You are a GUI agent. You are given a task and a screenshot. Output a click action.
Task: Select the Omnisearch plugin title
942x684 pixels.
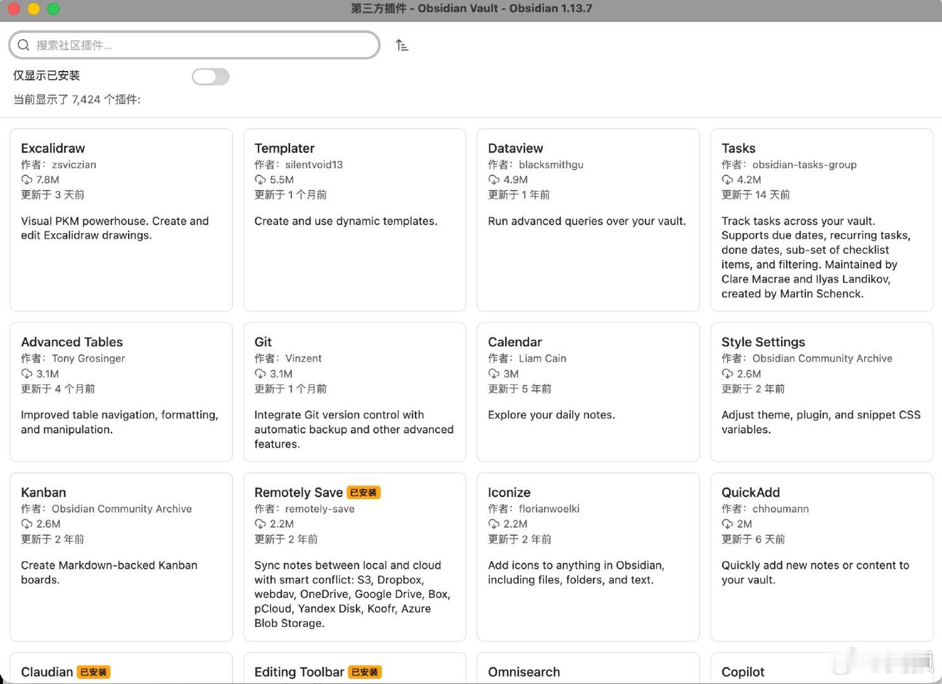point(523,672)
